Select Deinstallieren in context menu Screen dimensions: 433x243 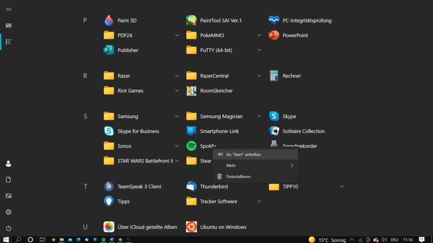(255, 177)
